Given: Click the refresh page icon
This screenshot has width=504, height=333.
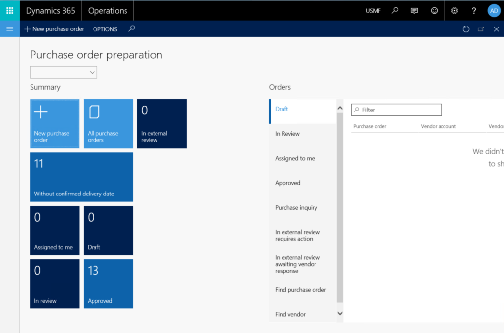Looking at the screenshot, I should 466,29.
